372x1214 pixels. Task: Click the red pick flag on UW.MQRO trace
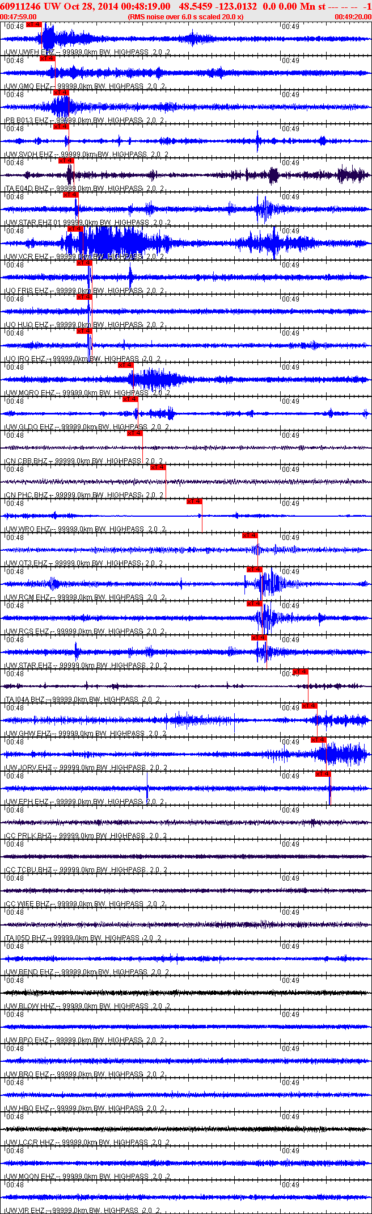coord(126,365)
